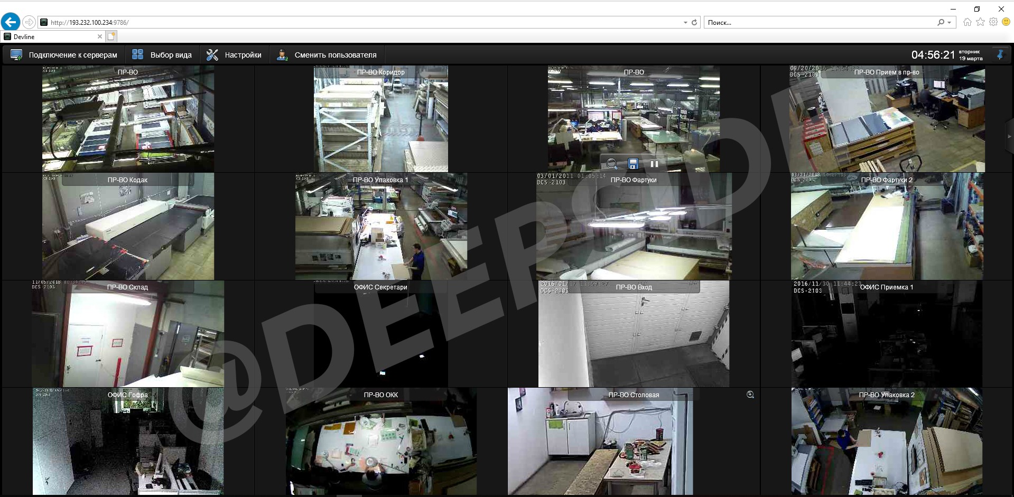
Task: Open browser tools gear icon
Action: click(x=993, y=22)
